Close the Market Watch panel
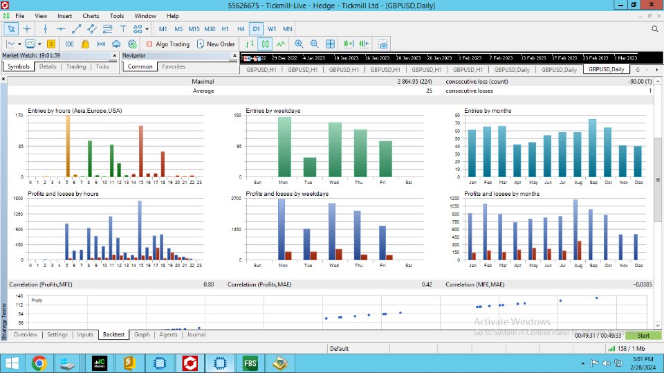This screenshot has width=664, height=373. 114,55
